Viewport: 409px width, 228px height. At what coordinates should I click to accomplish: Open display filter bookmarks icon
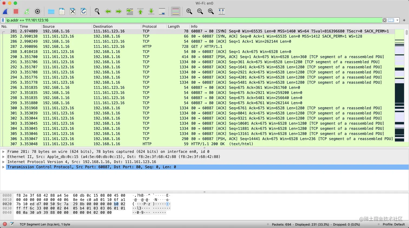click(3, 20)
